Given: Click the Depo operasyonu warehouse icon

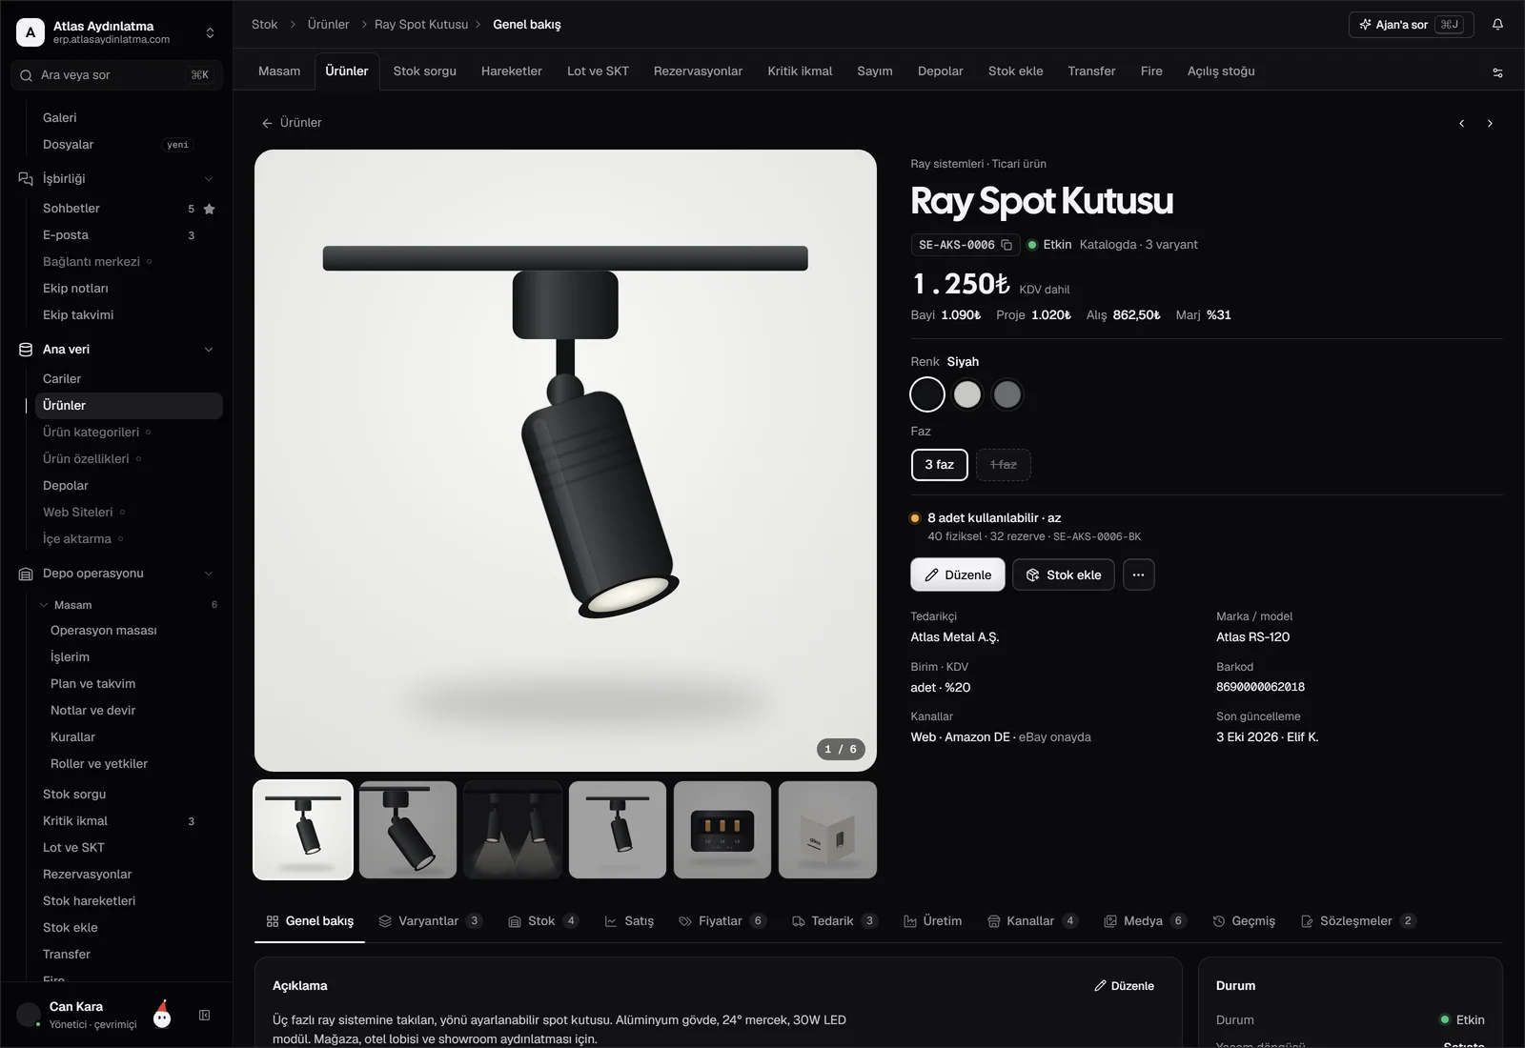Looking at the screenshot, I should 26,574.
